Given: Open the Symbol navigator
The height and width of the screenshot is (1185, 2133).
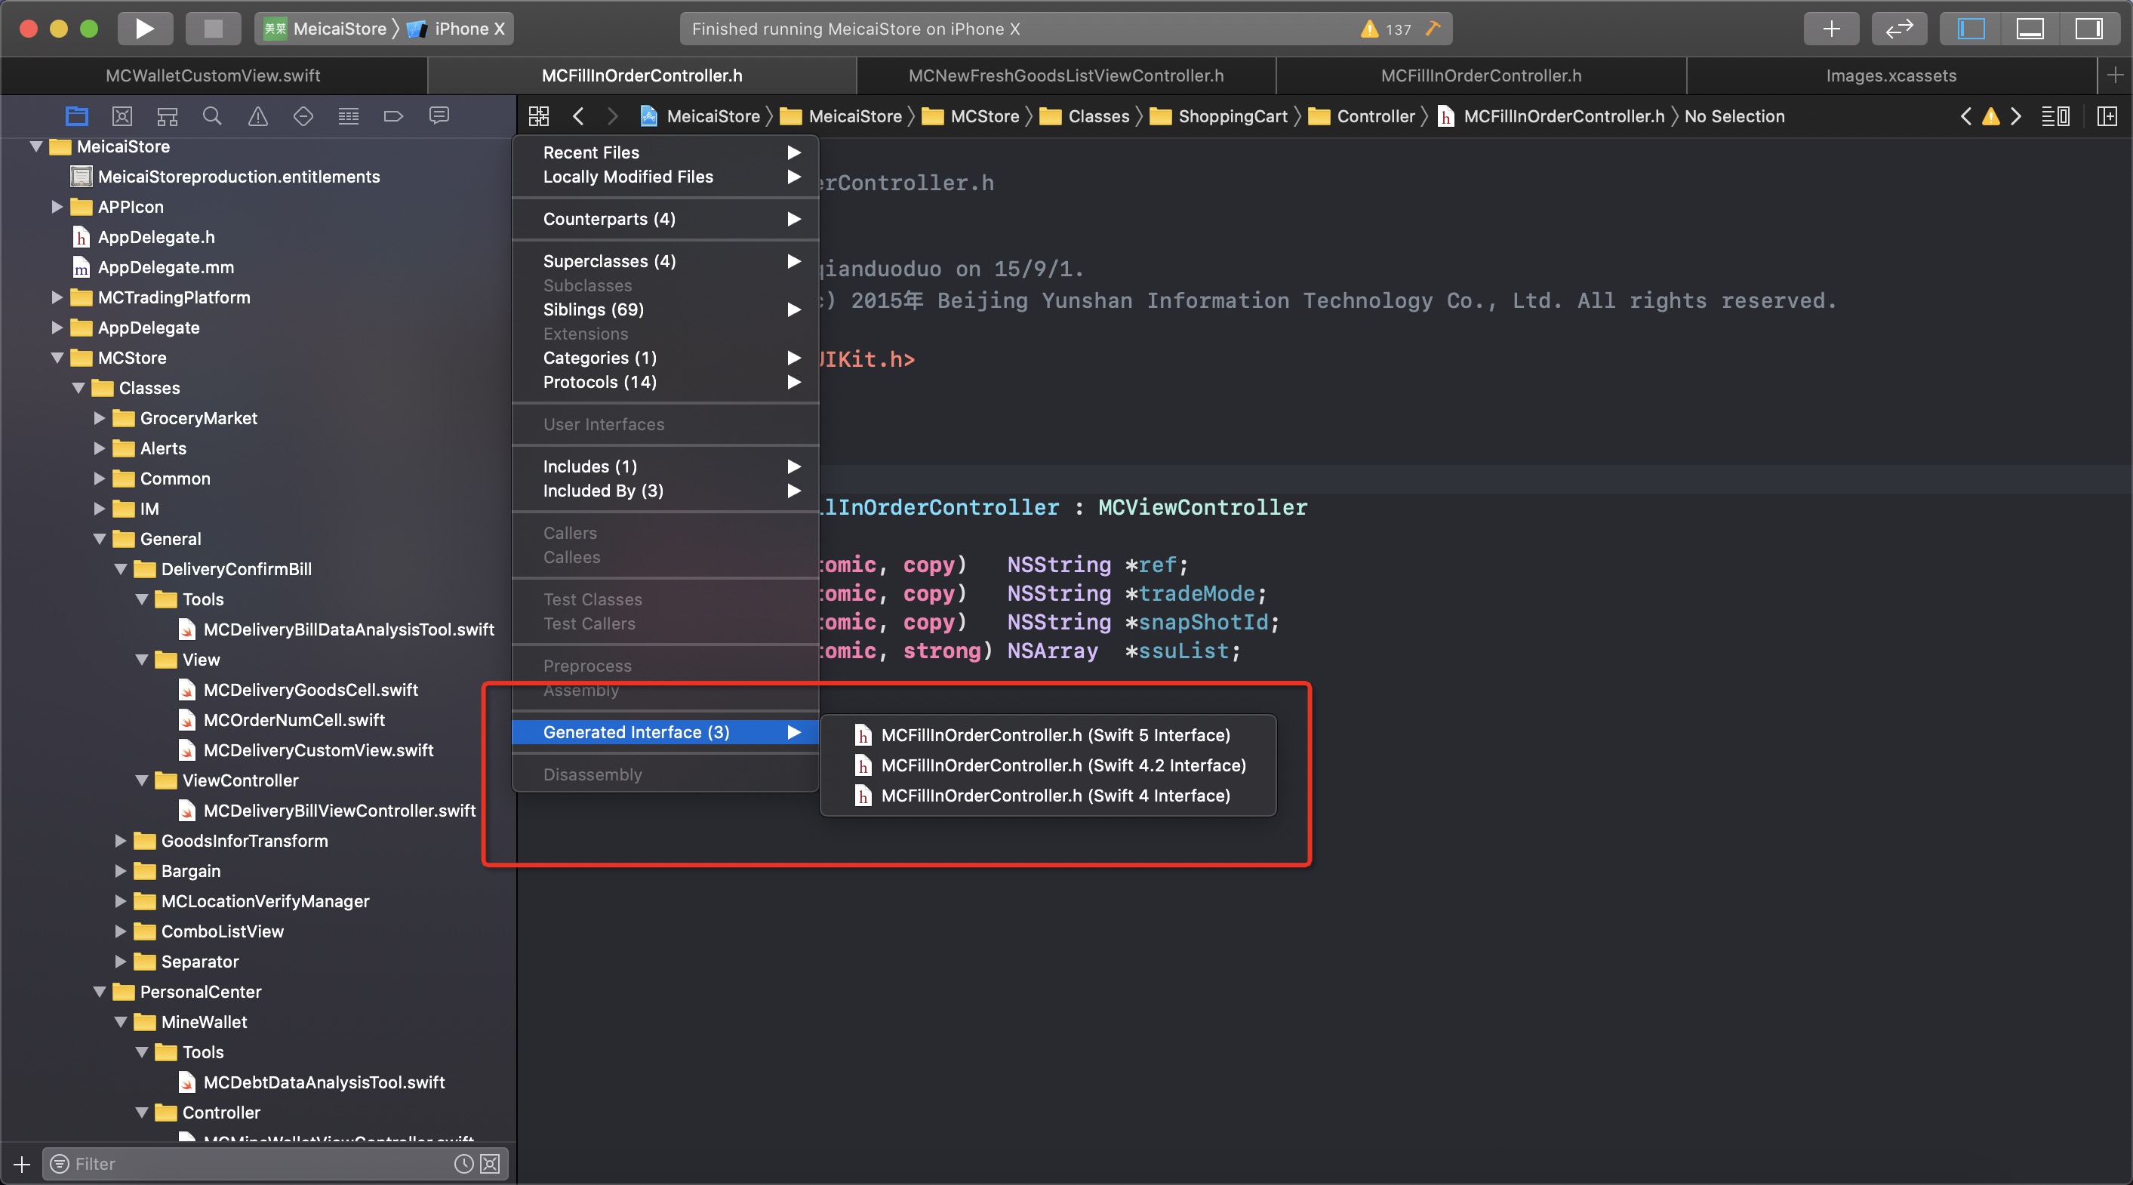Looking at the screenshot, I should pos(168,116).
